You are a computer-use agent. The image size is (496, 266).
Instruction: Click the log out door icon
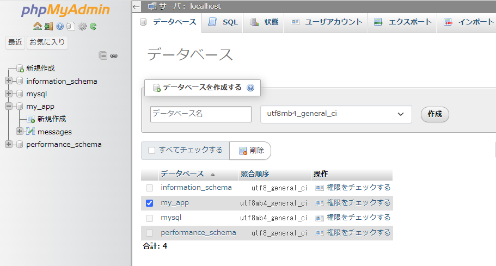click(48, 26)
